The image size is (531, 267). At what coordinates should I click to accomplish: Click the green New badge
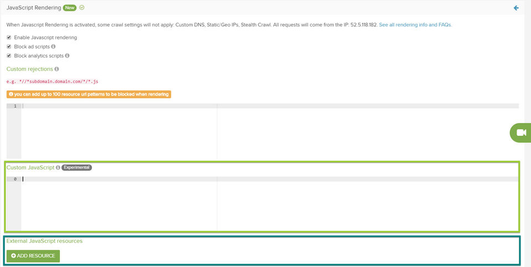tap(70, 8)
